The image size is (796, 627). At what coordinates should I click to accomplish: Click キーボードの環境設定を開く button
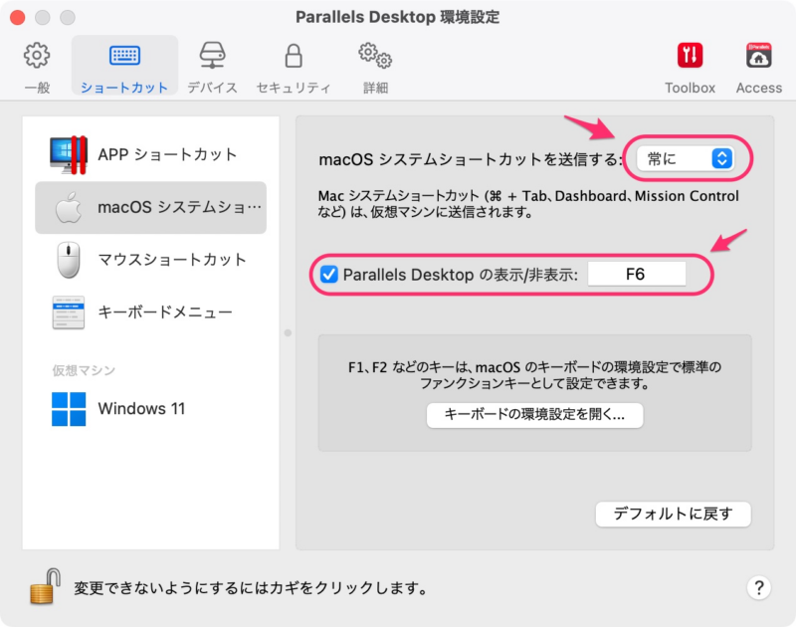tap(534, 415)
